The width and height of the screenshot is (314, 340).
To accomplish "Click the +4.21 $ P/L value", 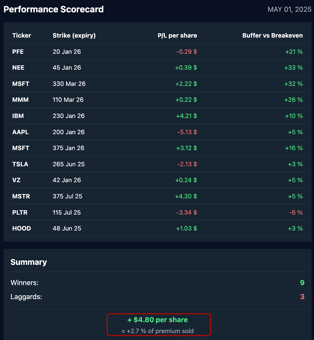I will [186, 116].
